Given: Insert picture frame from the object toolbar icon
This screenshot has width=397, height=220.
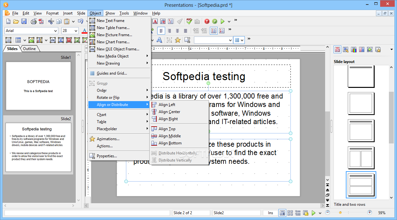Looking at the screenshot, I should point(31,40).
